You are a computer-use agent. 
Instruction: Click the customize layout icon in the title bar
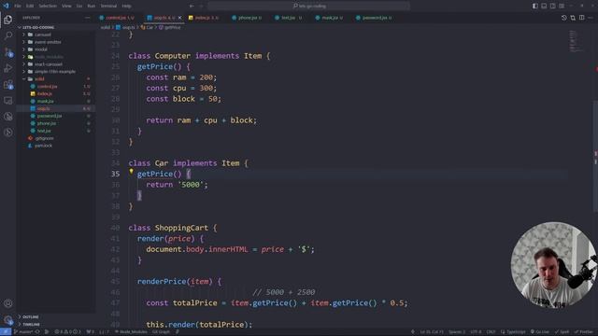pos(562,7)
